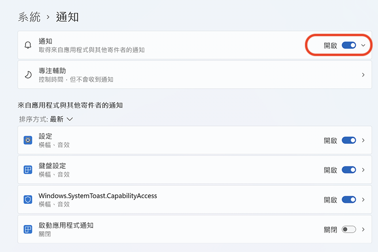Click the 鍵盤設定 app icon

coord(28,170)
